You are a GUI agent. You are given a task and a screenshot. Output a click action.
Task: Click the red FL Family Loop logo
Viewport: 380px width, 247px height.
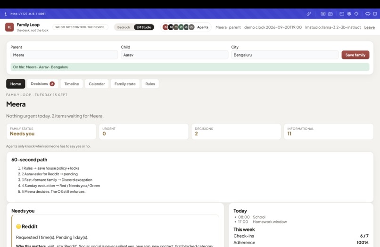pyautogui.click(x=9, y=27)
